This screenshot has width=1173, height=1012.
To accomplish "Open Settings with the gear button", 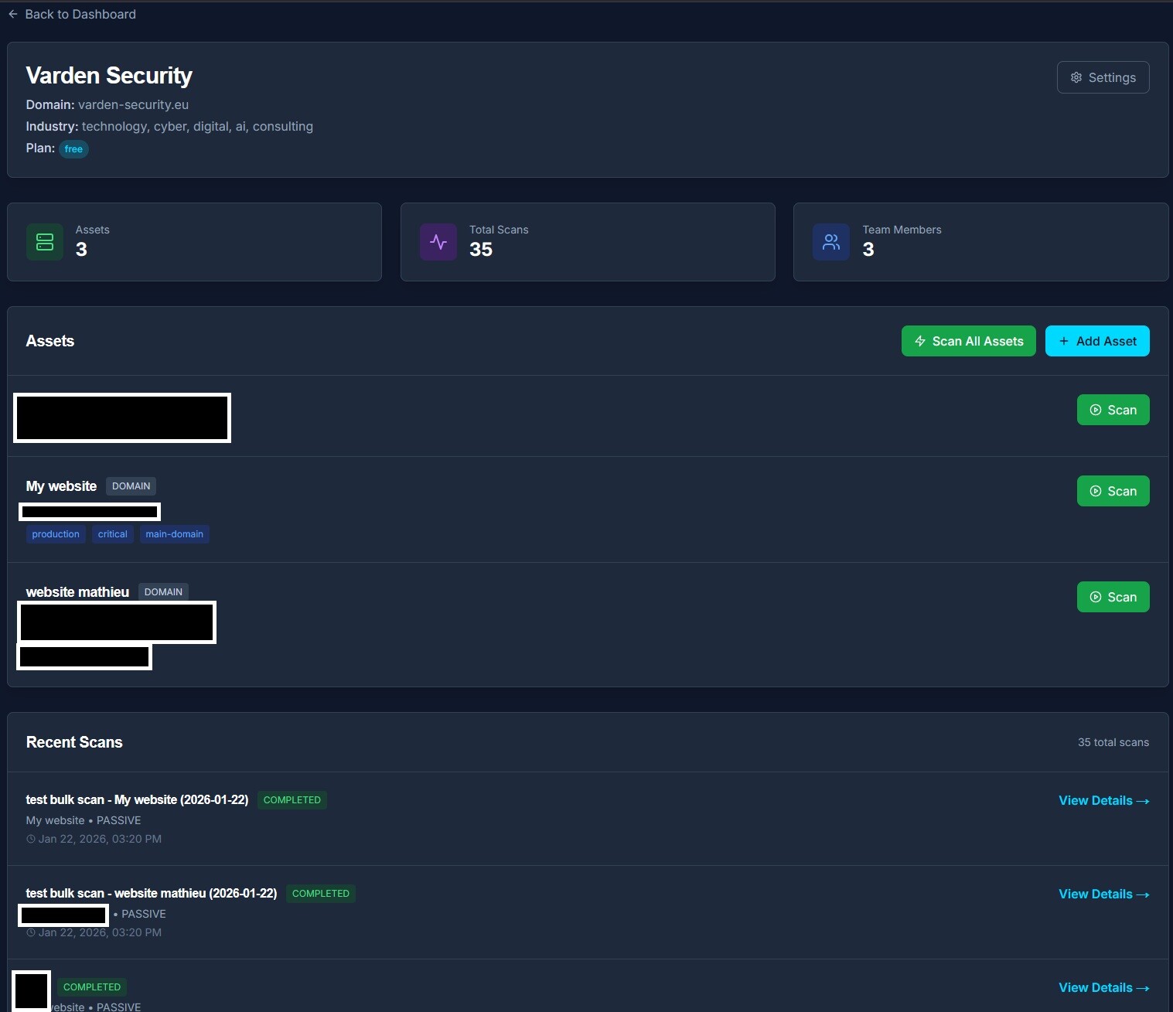I will coord(1103,77).
